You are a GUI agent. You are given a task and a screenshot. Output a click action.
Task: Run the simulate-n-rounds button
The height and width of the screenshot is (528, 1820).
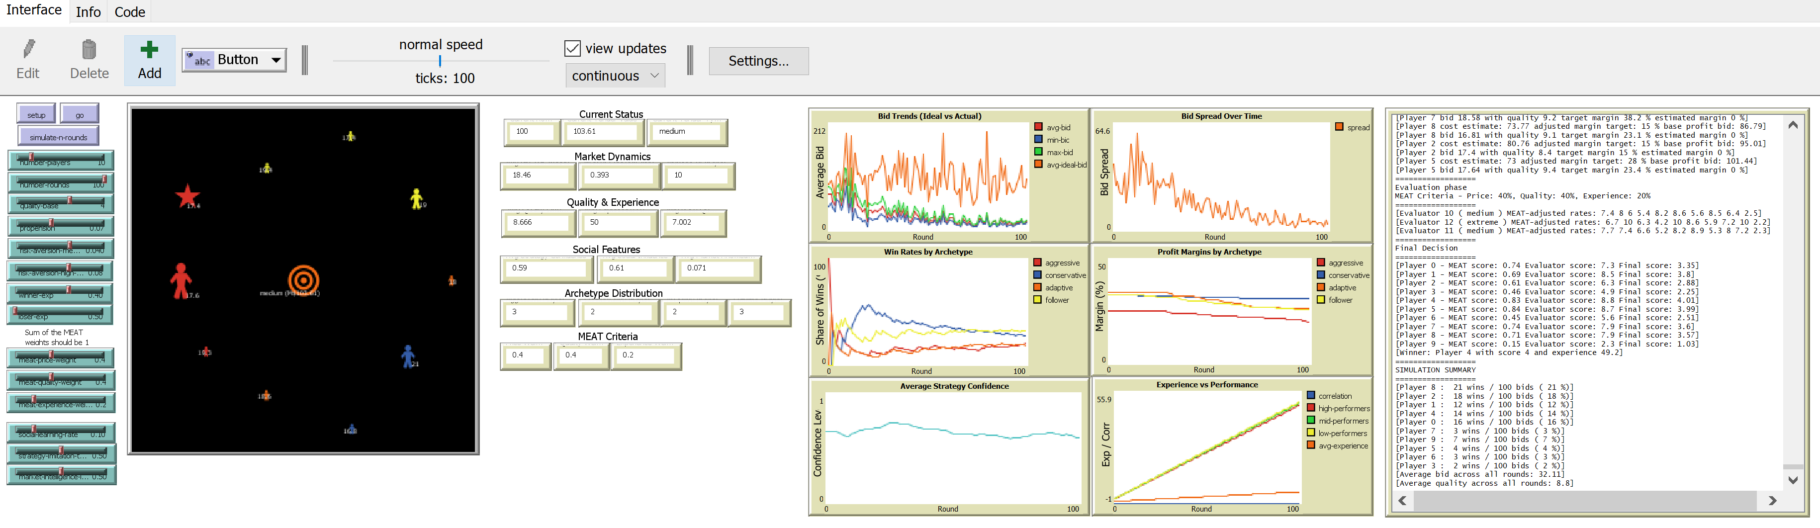pyautogui.click(x=59, y=137)
